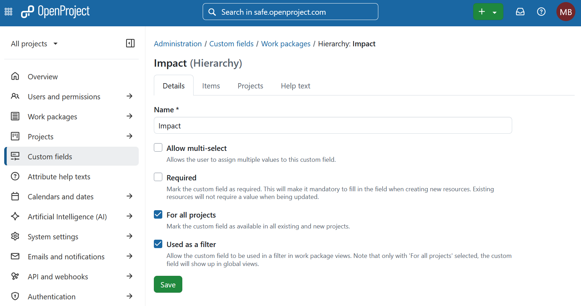Check the Required checkbox
Viewport: 581px width, 306px height.
pyautogui.click(x=158, y=177)
